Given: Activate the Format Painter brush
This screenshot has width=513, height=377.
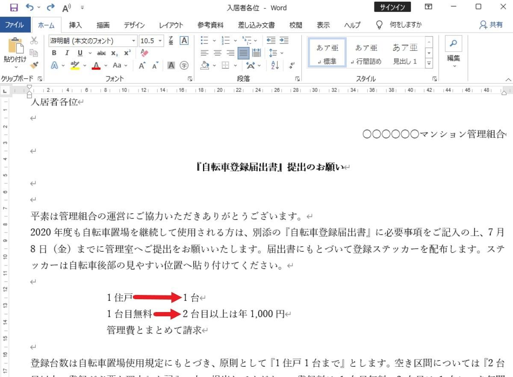Looking at the screenshot, I should 34,65.
